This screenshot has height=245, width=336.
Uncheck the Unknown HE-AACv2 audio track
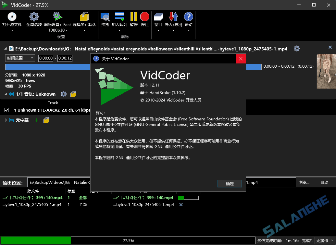pos(6,110)
